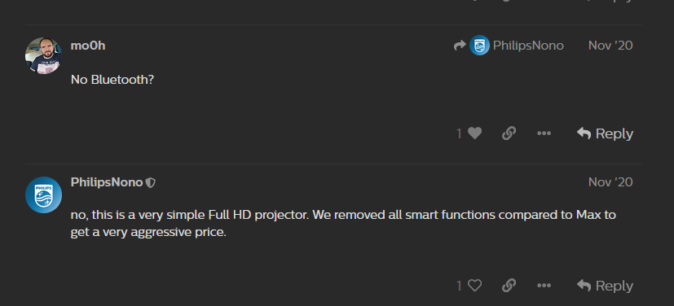Open the mo0h username link
The width and height of the screenshot is (674, 306).
coord(88,46)
